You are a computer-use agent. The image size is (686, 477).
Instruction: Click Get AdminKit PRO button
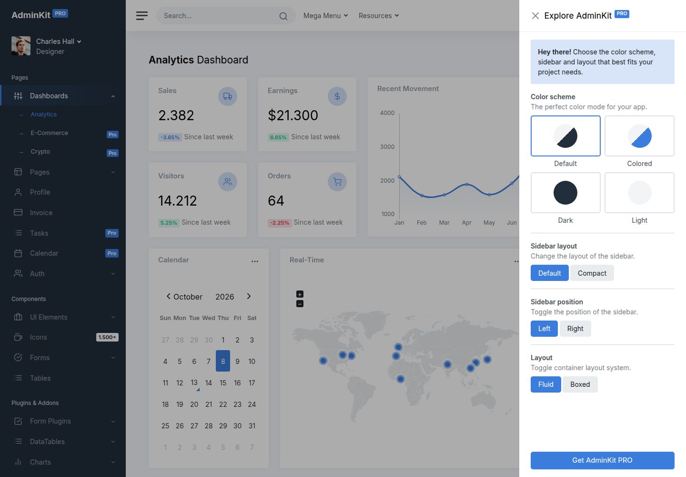tap(603, 460)
